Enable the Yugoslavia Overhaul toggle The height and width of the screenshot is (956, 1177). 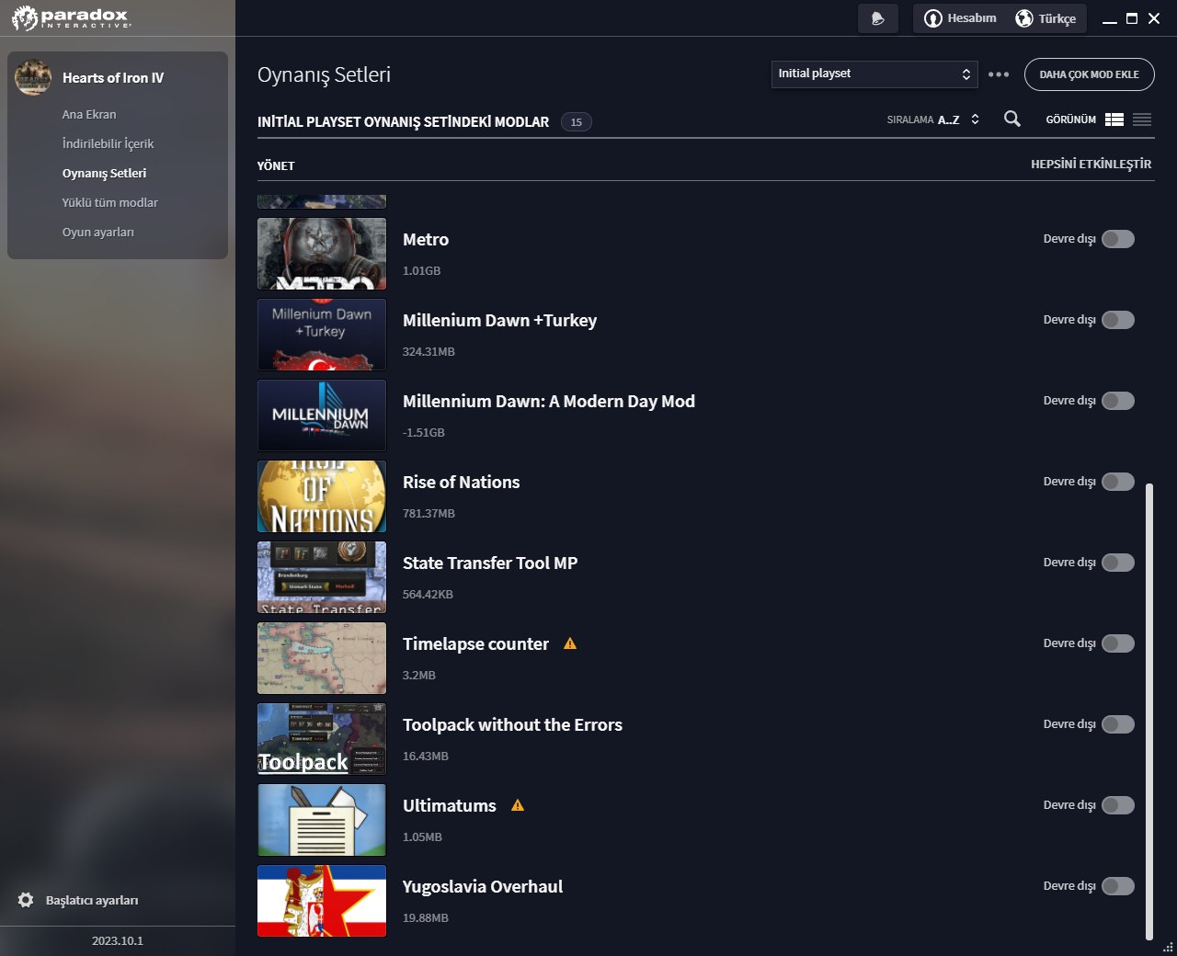tap(1118, 886)
